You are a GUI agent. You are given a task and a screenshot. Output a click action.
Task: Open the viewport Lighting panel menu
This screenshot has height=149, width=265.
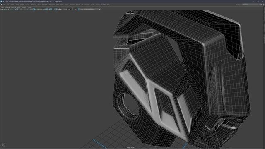[x=13, y=7]
